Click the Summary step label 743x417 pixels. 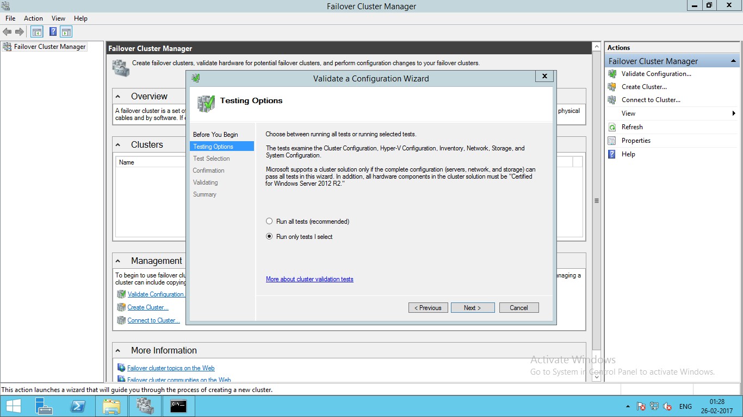tap(205, 194)
